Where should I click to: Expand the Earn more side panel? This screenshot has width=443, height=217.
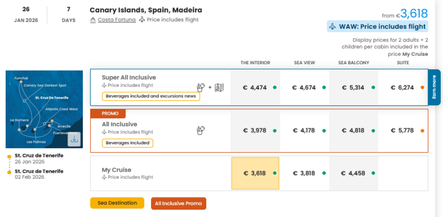(434, 87)
